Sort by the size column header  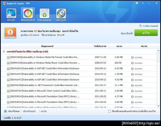(120, 46)
